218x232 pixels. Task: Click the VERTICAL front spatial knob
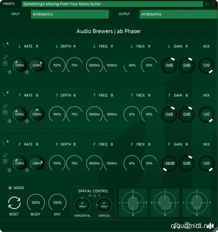[x=104, y=206]
